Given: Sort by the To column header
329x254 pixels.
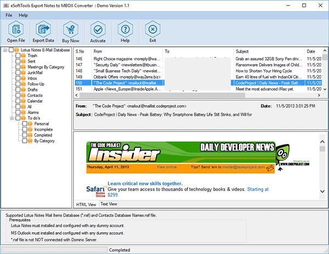Looking at the screenshot, I should [198, 51].
